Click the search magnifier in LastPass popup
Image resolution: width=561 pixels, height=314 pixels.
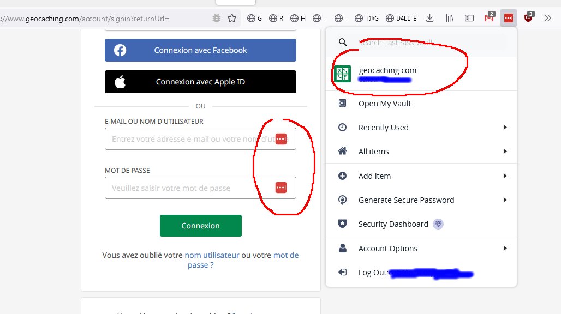342,42
